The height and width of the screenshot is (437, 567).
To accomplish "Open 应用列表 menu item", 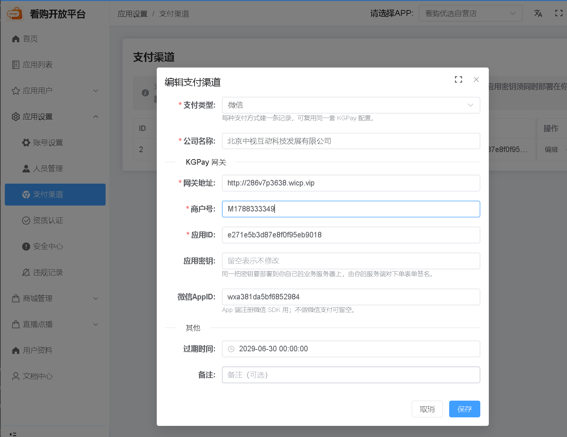I will [x=55, y=65].
